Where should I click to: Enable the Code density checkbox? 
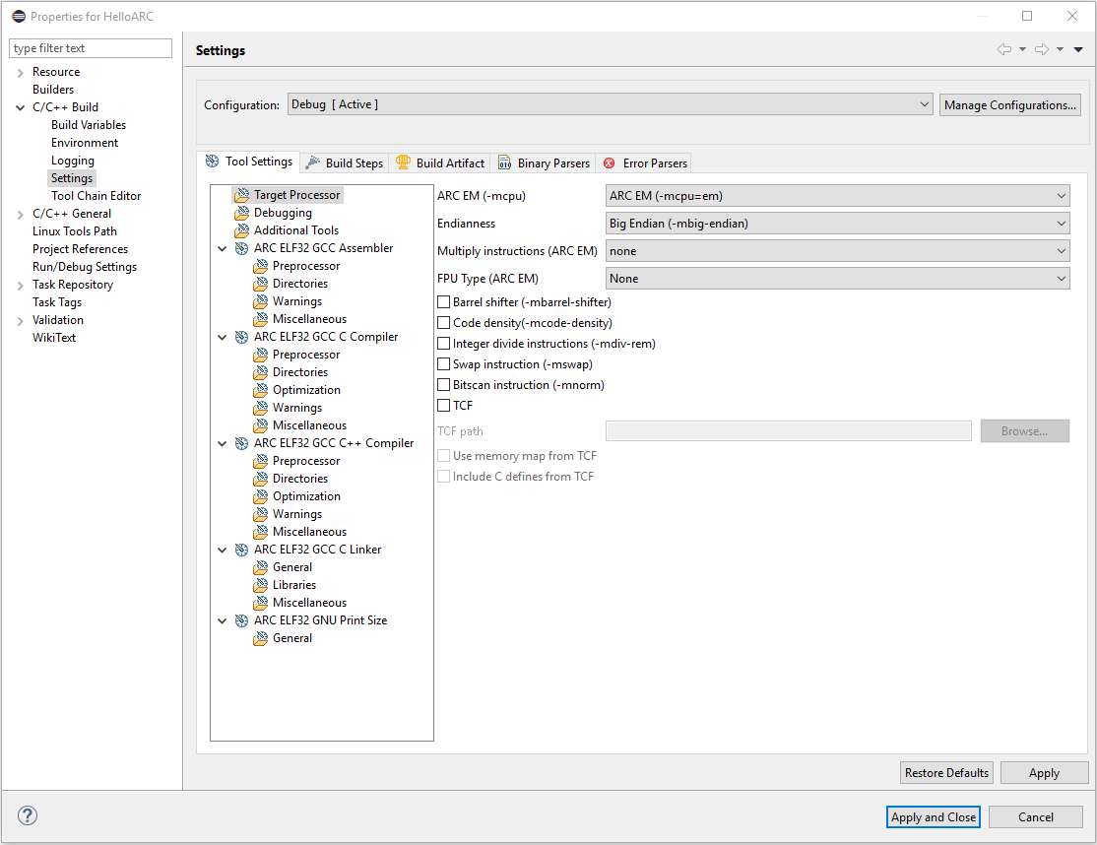pos(443,322)
